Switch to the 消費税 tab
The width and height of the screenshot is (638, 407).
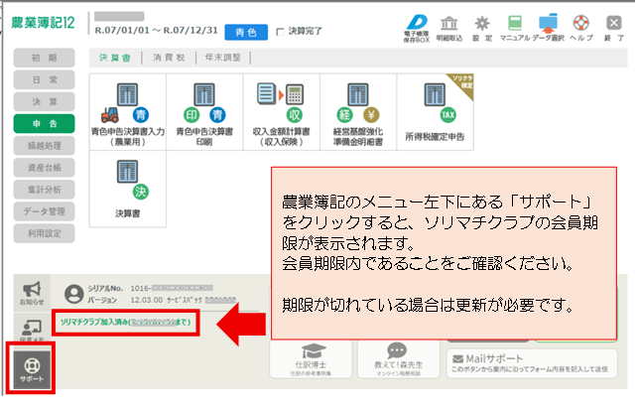pos(169,58)
